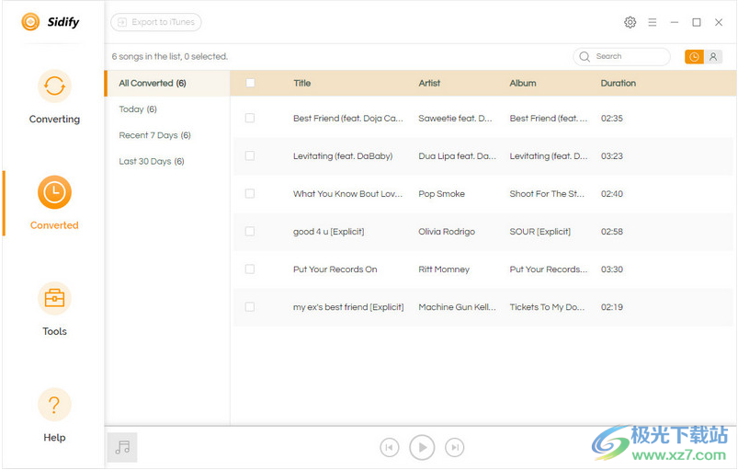Screen dimensions: 738x470
Task: Switch to sort-by-date clock view
Action: (694, 57)
